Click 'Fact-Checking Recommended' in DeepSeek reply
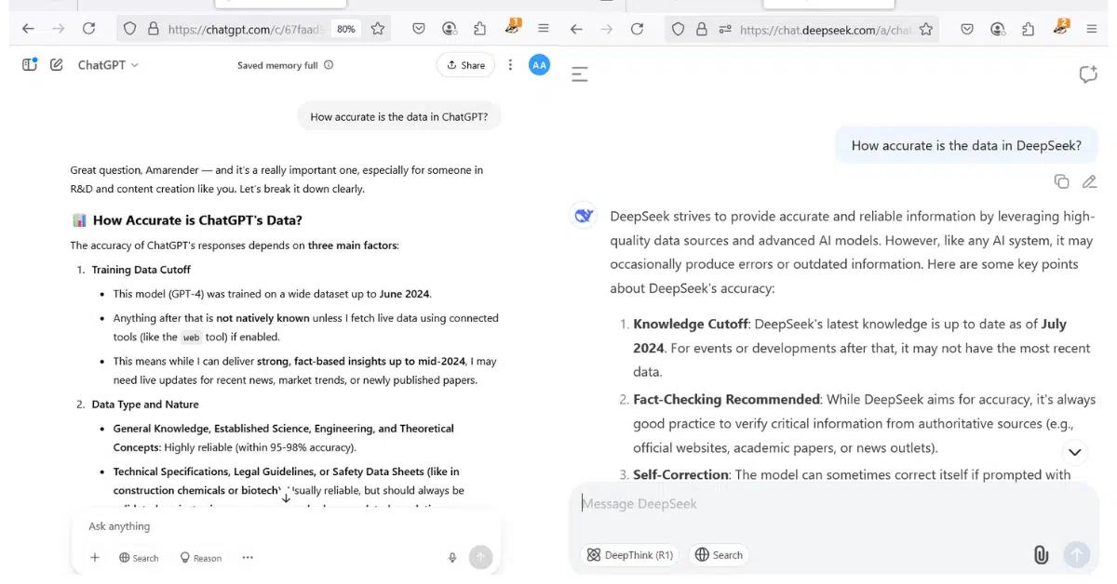1117x584 pixels. coord(726,399)
